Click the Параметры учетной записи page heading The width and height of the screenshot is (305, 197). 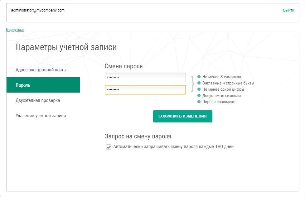pyautogui.click(x=66, y=48)
